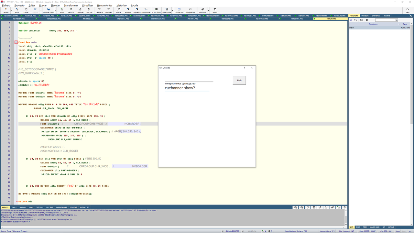Open the Visualizar menu
This screenshot has height=233, width=414.
coord(87,6)
